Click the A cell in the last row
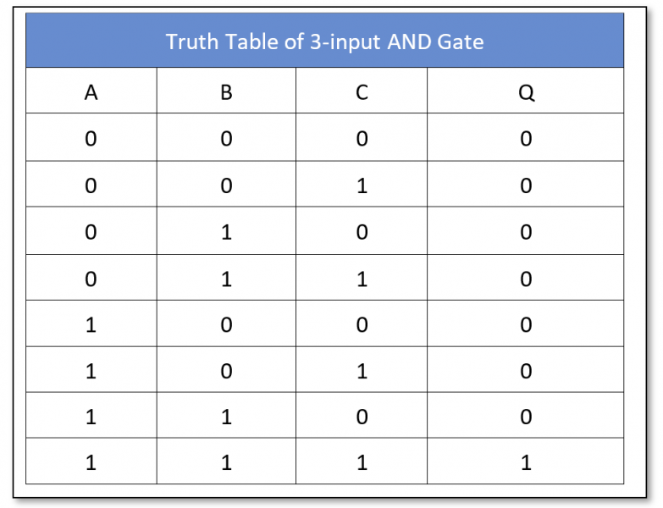663x508 pixels. 91,461
